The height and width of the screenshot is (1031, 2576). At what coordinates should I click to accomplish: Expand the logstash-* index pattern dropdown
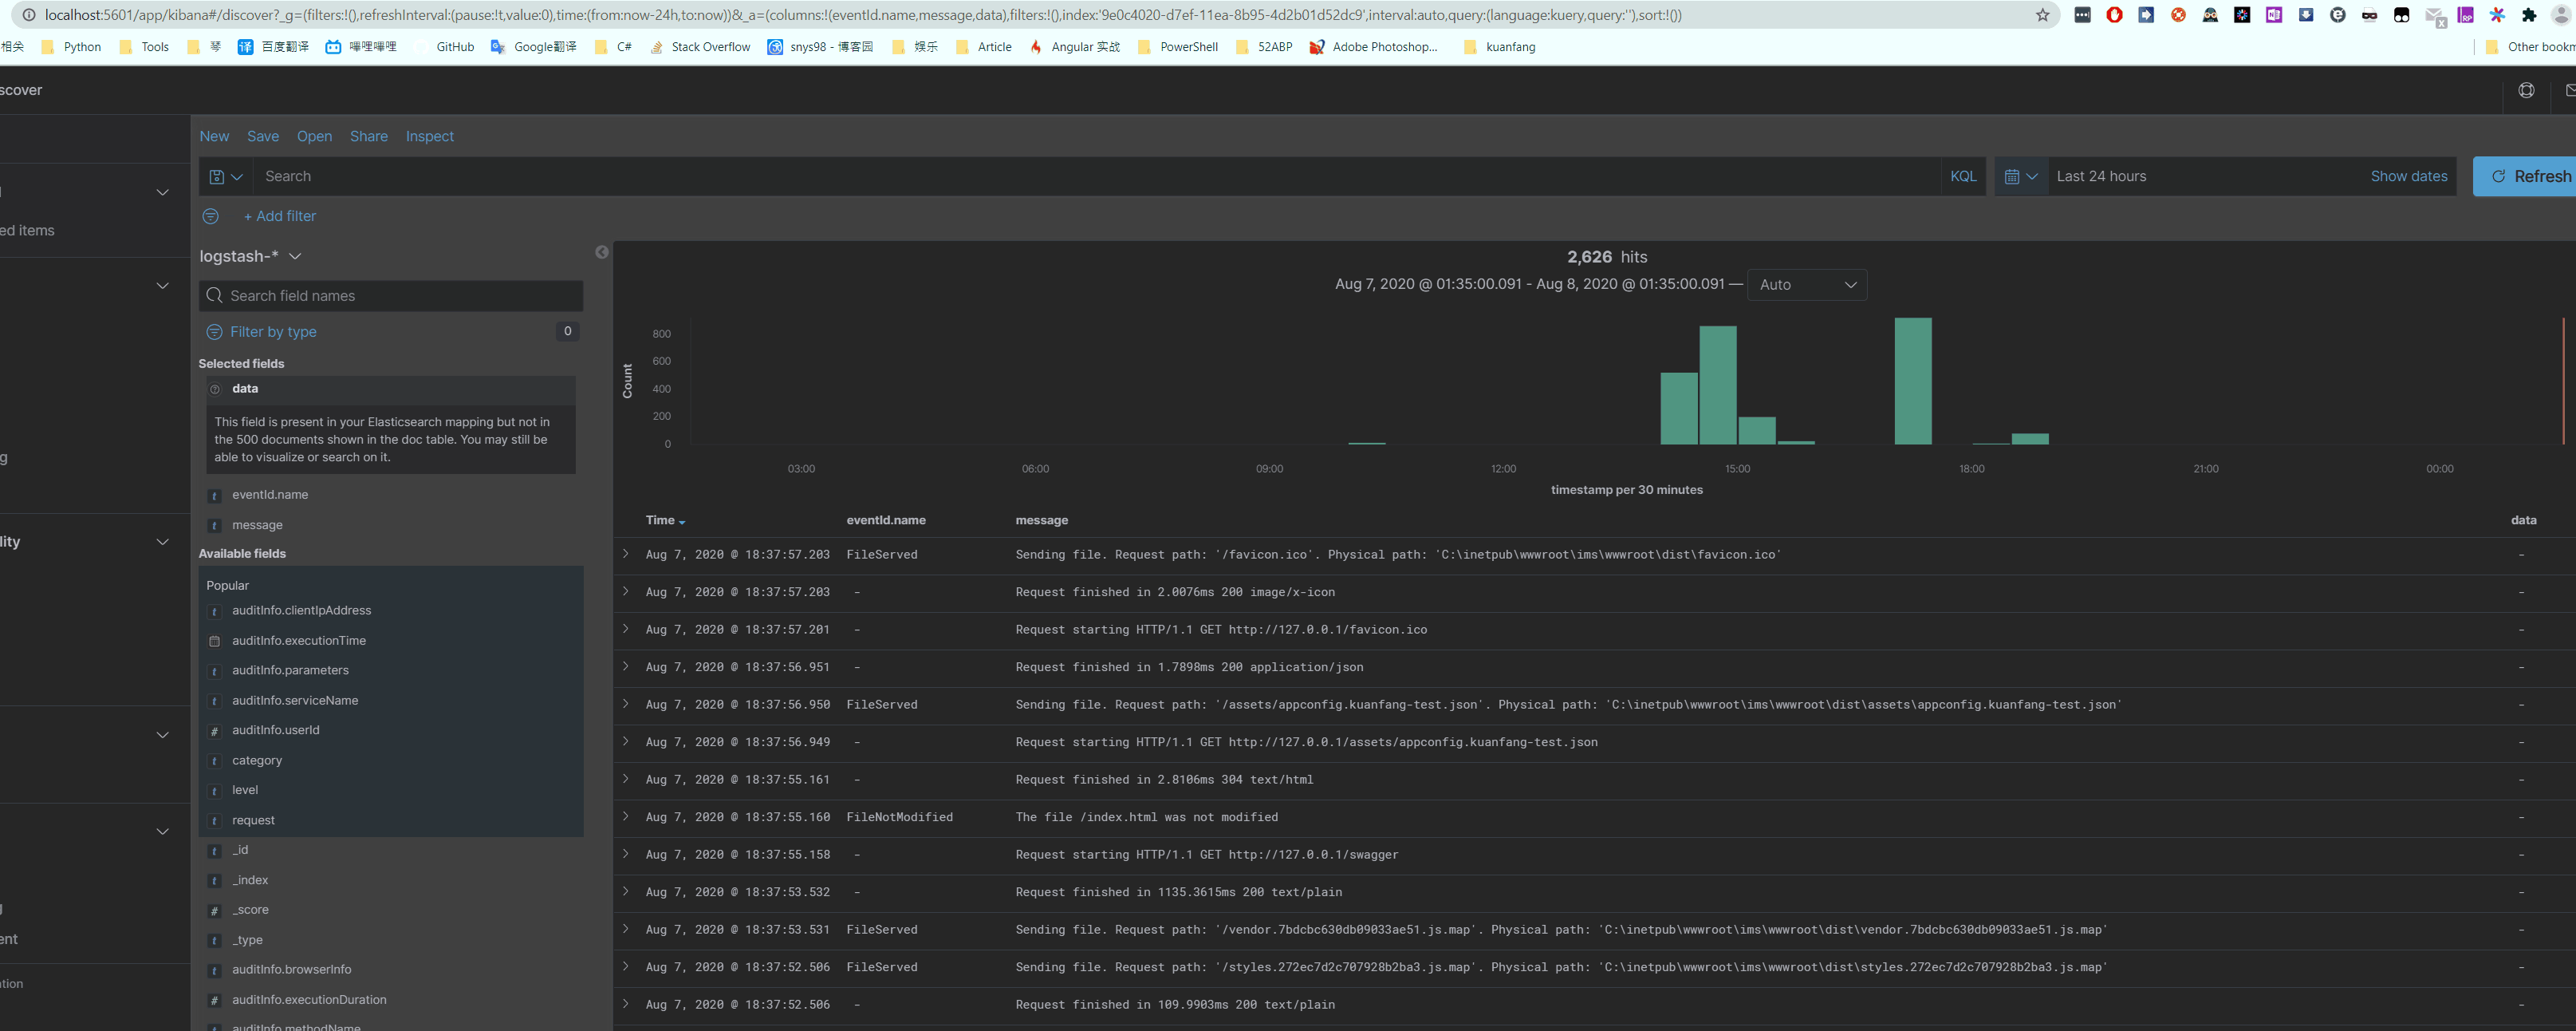(250, 256)
